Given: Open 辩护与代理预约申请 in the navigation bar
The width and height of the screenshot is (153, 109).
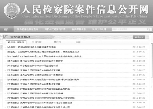Looking at the screenshot, I should click(x=55, y=29).
